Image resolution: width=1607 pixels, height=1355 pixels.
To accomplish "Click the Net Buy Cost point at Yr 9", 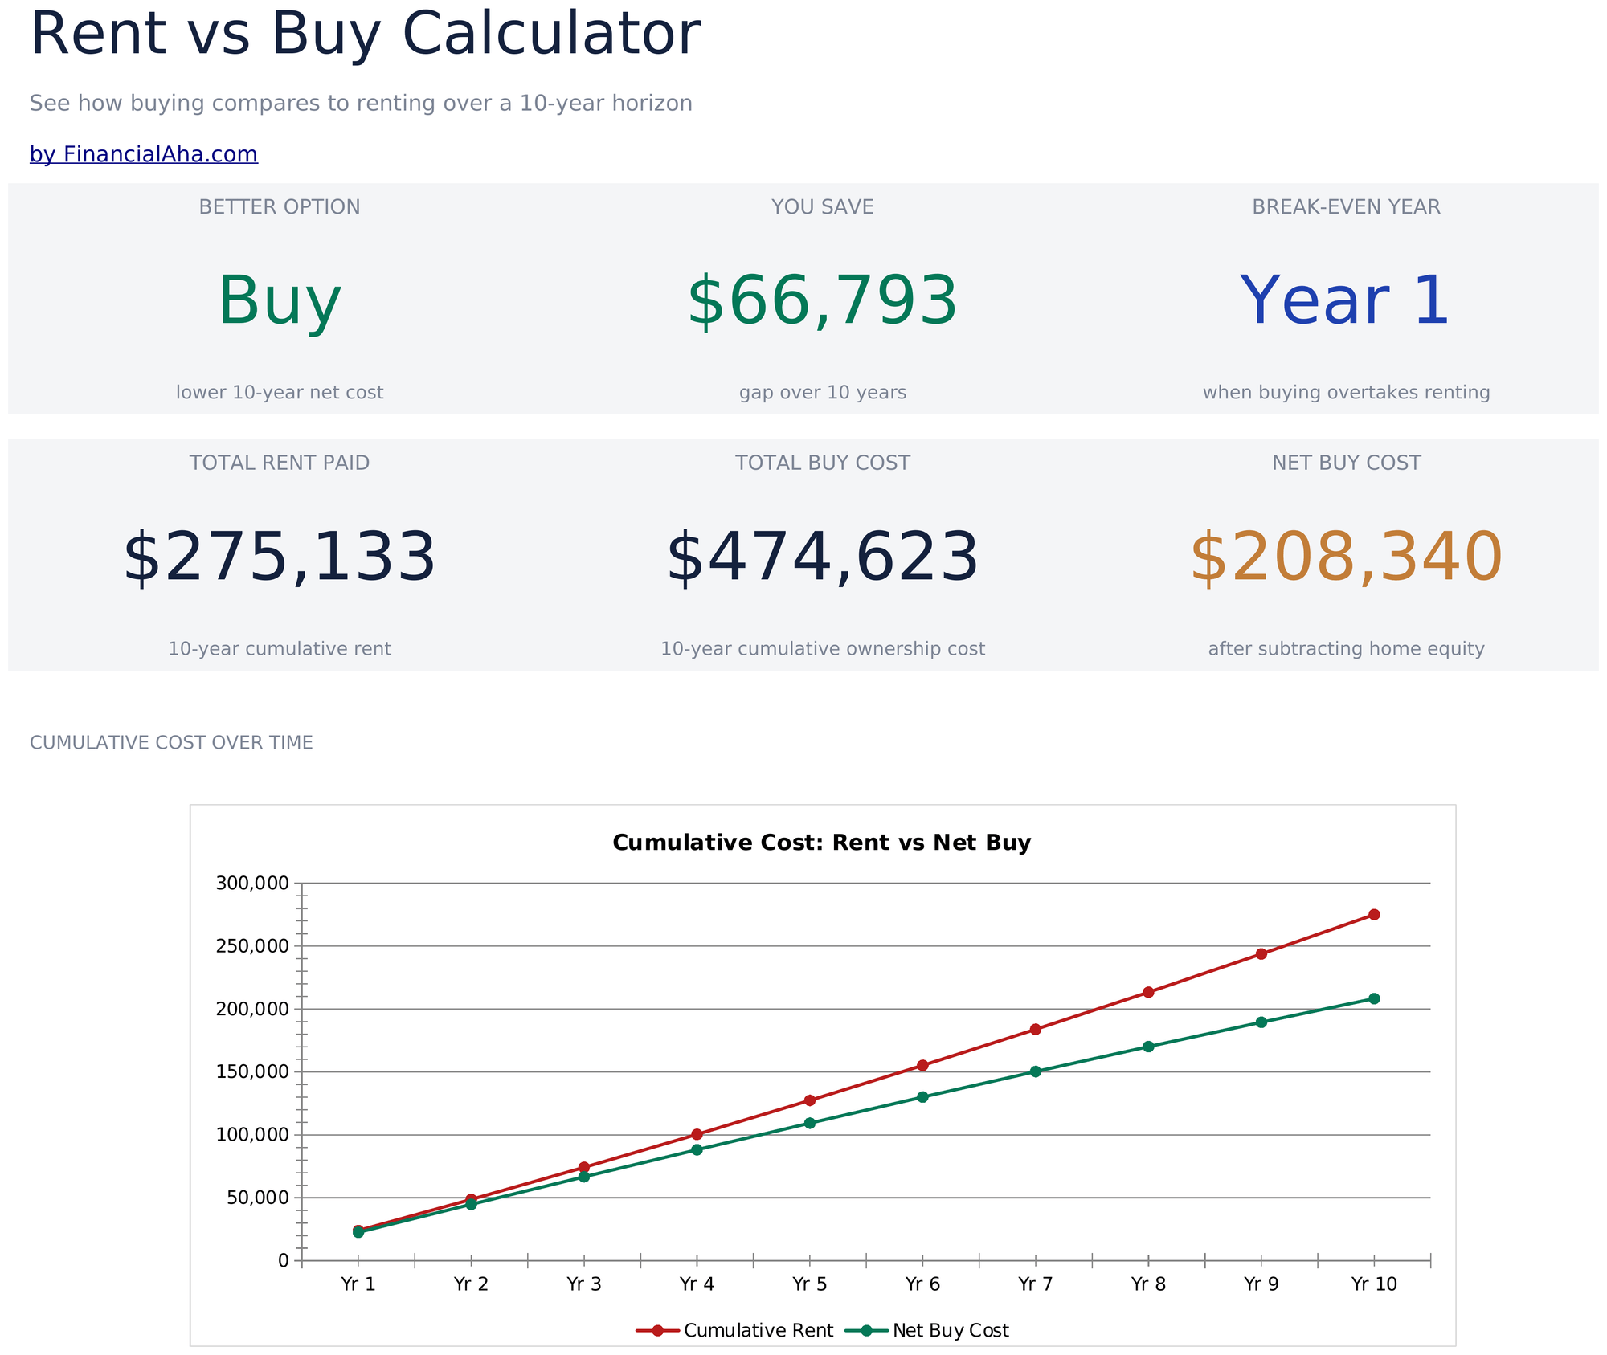I will tap(1261, 1022).
